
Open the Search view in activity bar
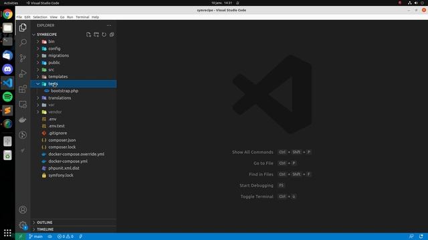pos(23,43)
